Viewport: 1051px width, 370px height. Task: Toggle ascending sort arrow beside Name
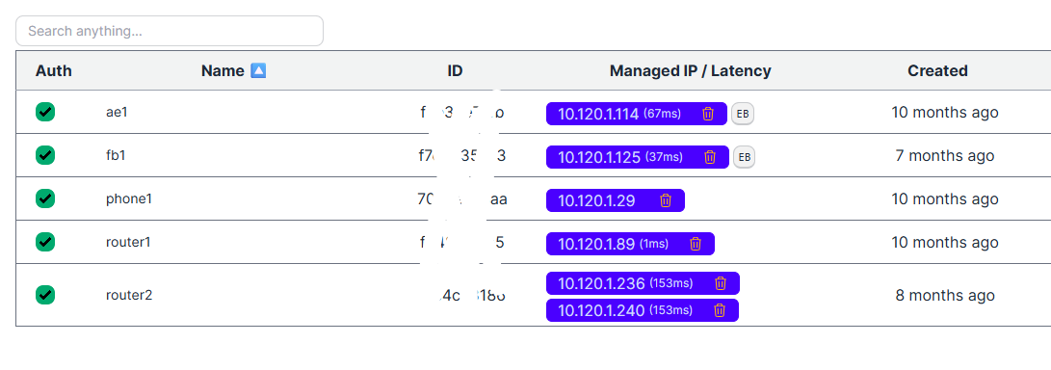click(258, 70)
